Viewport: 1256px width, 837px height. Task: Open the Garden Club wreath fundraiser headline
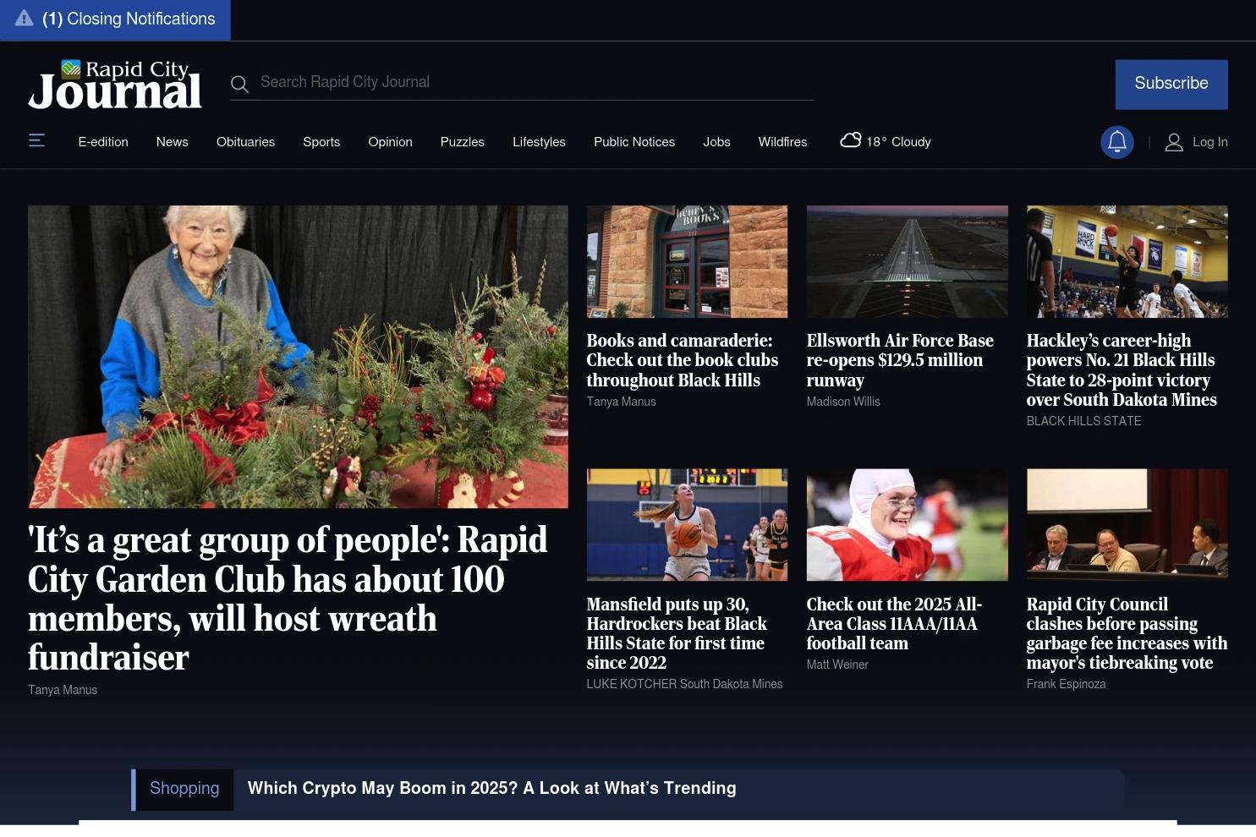(288, 599)
